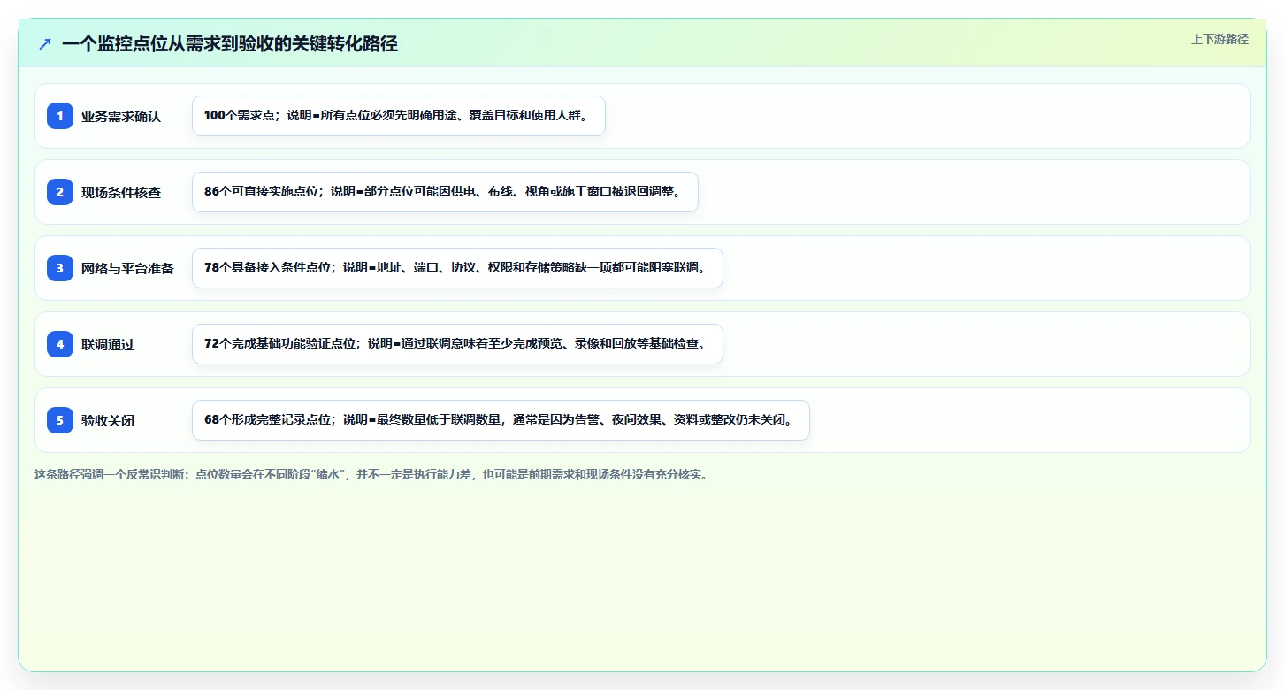Click the 78个具备接入条件点位 description box

coord(457,268)
